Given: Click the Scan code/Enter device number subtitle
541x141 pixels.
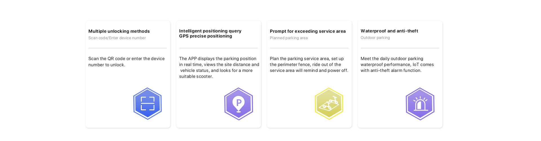Looking at the screenshot, I should point(117,38).
